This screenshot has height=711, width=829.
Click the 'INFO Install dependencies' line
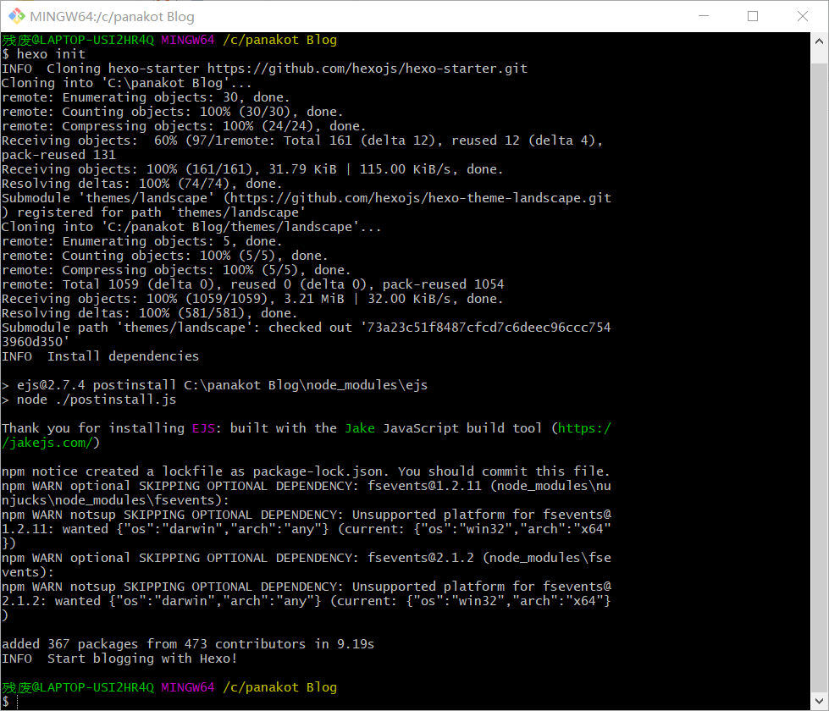pos(101,356)
